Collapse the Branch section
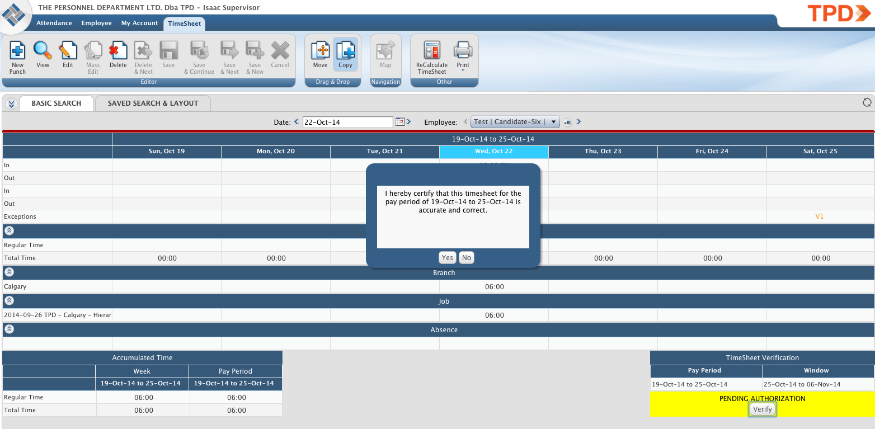Viewport: 875px width, 429px height. coord(9,272)
